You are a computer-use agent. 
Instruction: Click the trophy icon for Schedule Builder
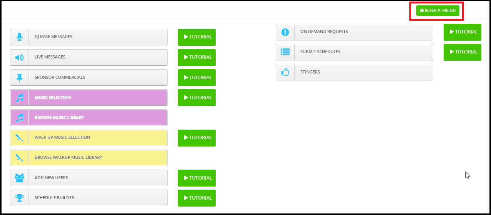tap(19, 198)
